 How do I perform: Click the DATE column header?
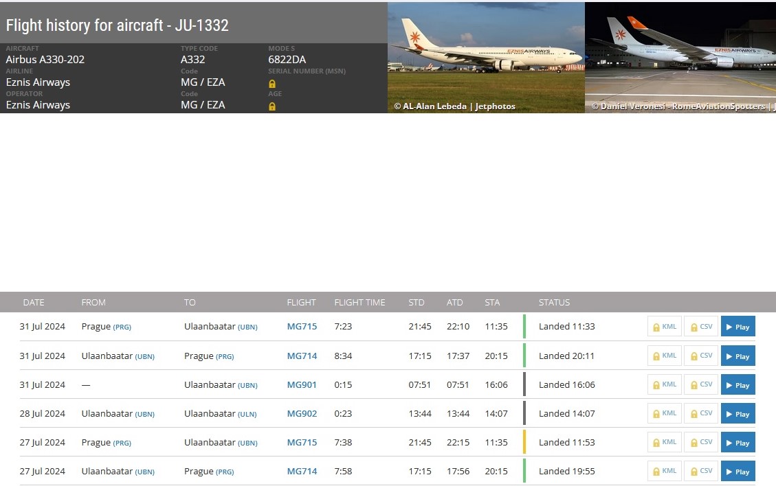(34, 302)
